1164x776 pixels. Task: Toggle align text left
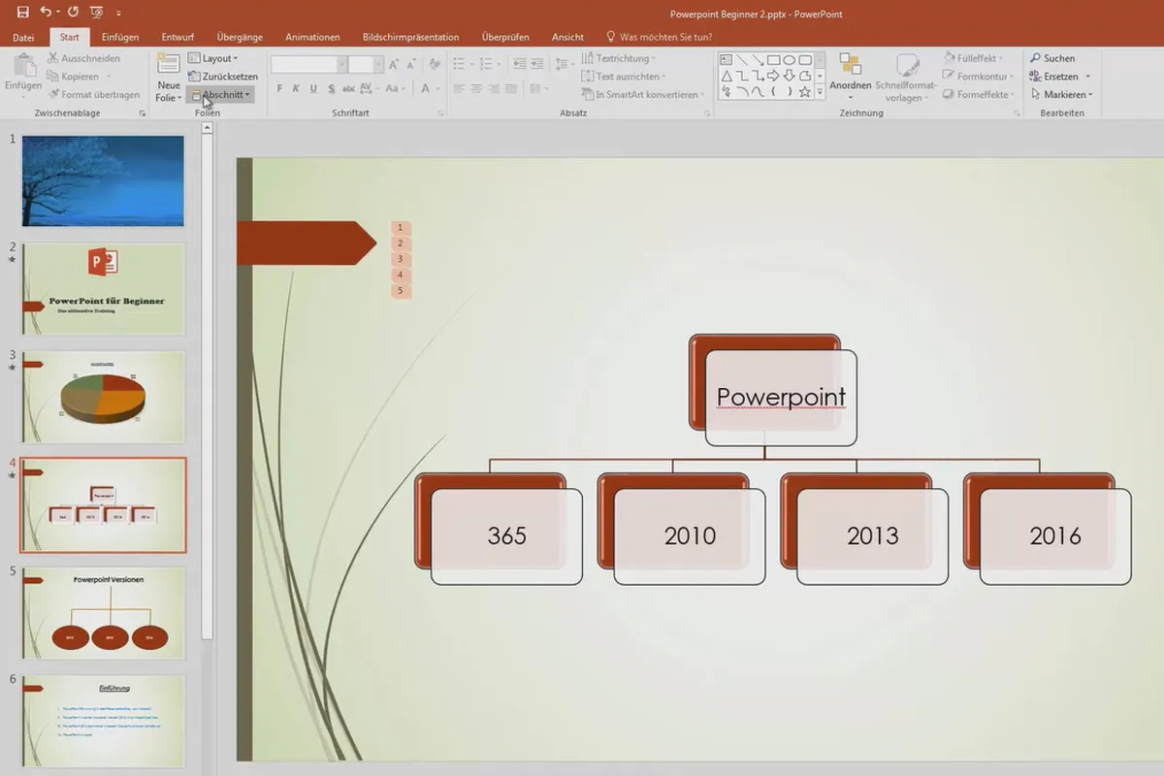click(458, 88)
